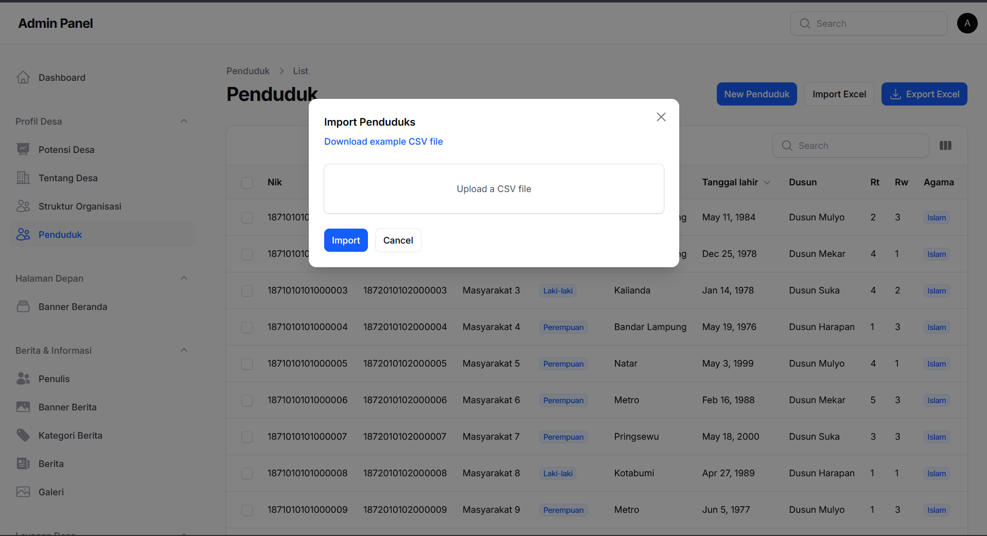The height and width of the screenshot is (536, 987).
Task: Click the Tentang Desa building icon
Action: (x=23, y=178)
